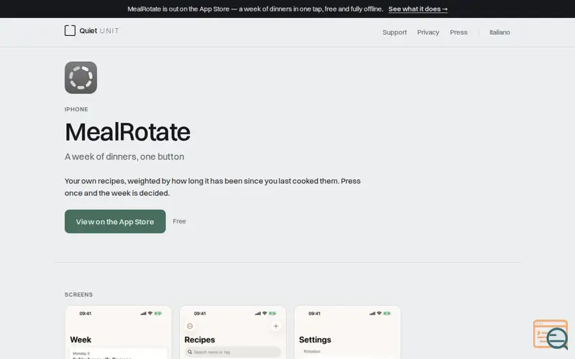Click the IPHONE platform label

(76, 109)
